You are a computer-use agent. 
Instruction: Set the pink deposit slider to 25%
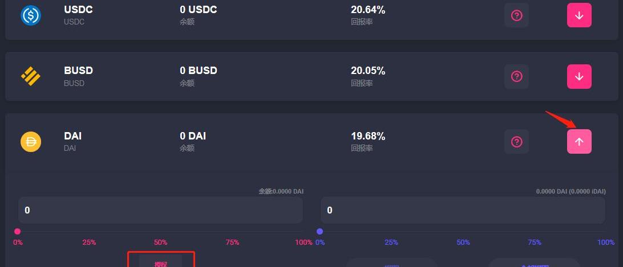pyautogui.click(x=89, y=242)
